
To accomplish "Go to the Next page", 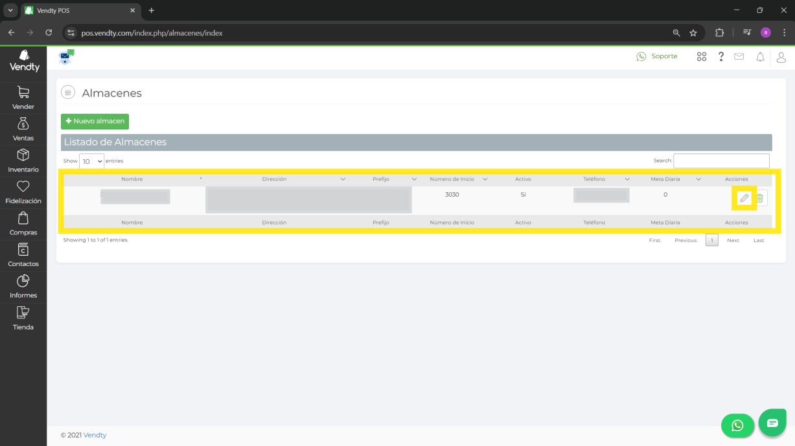I will (733, 240).
